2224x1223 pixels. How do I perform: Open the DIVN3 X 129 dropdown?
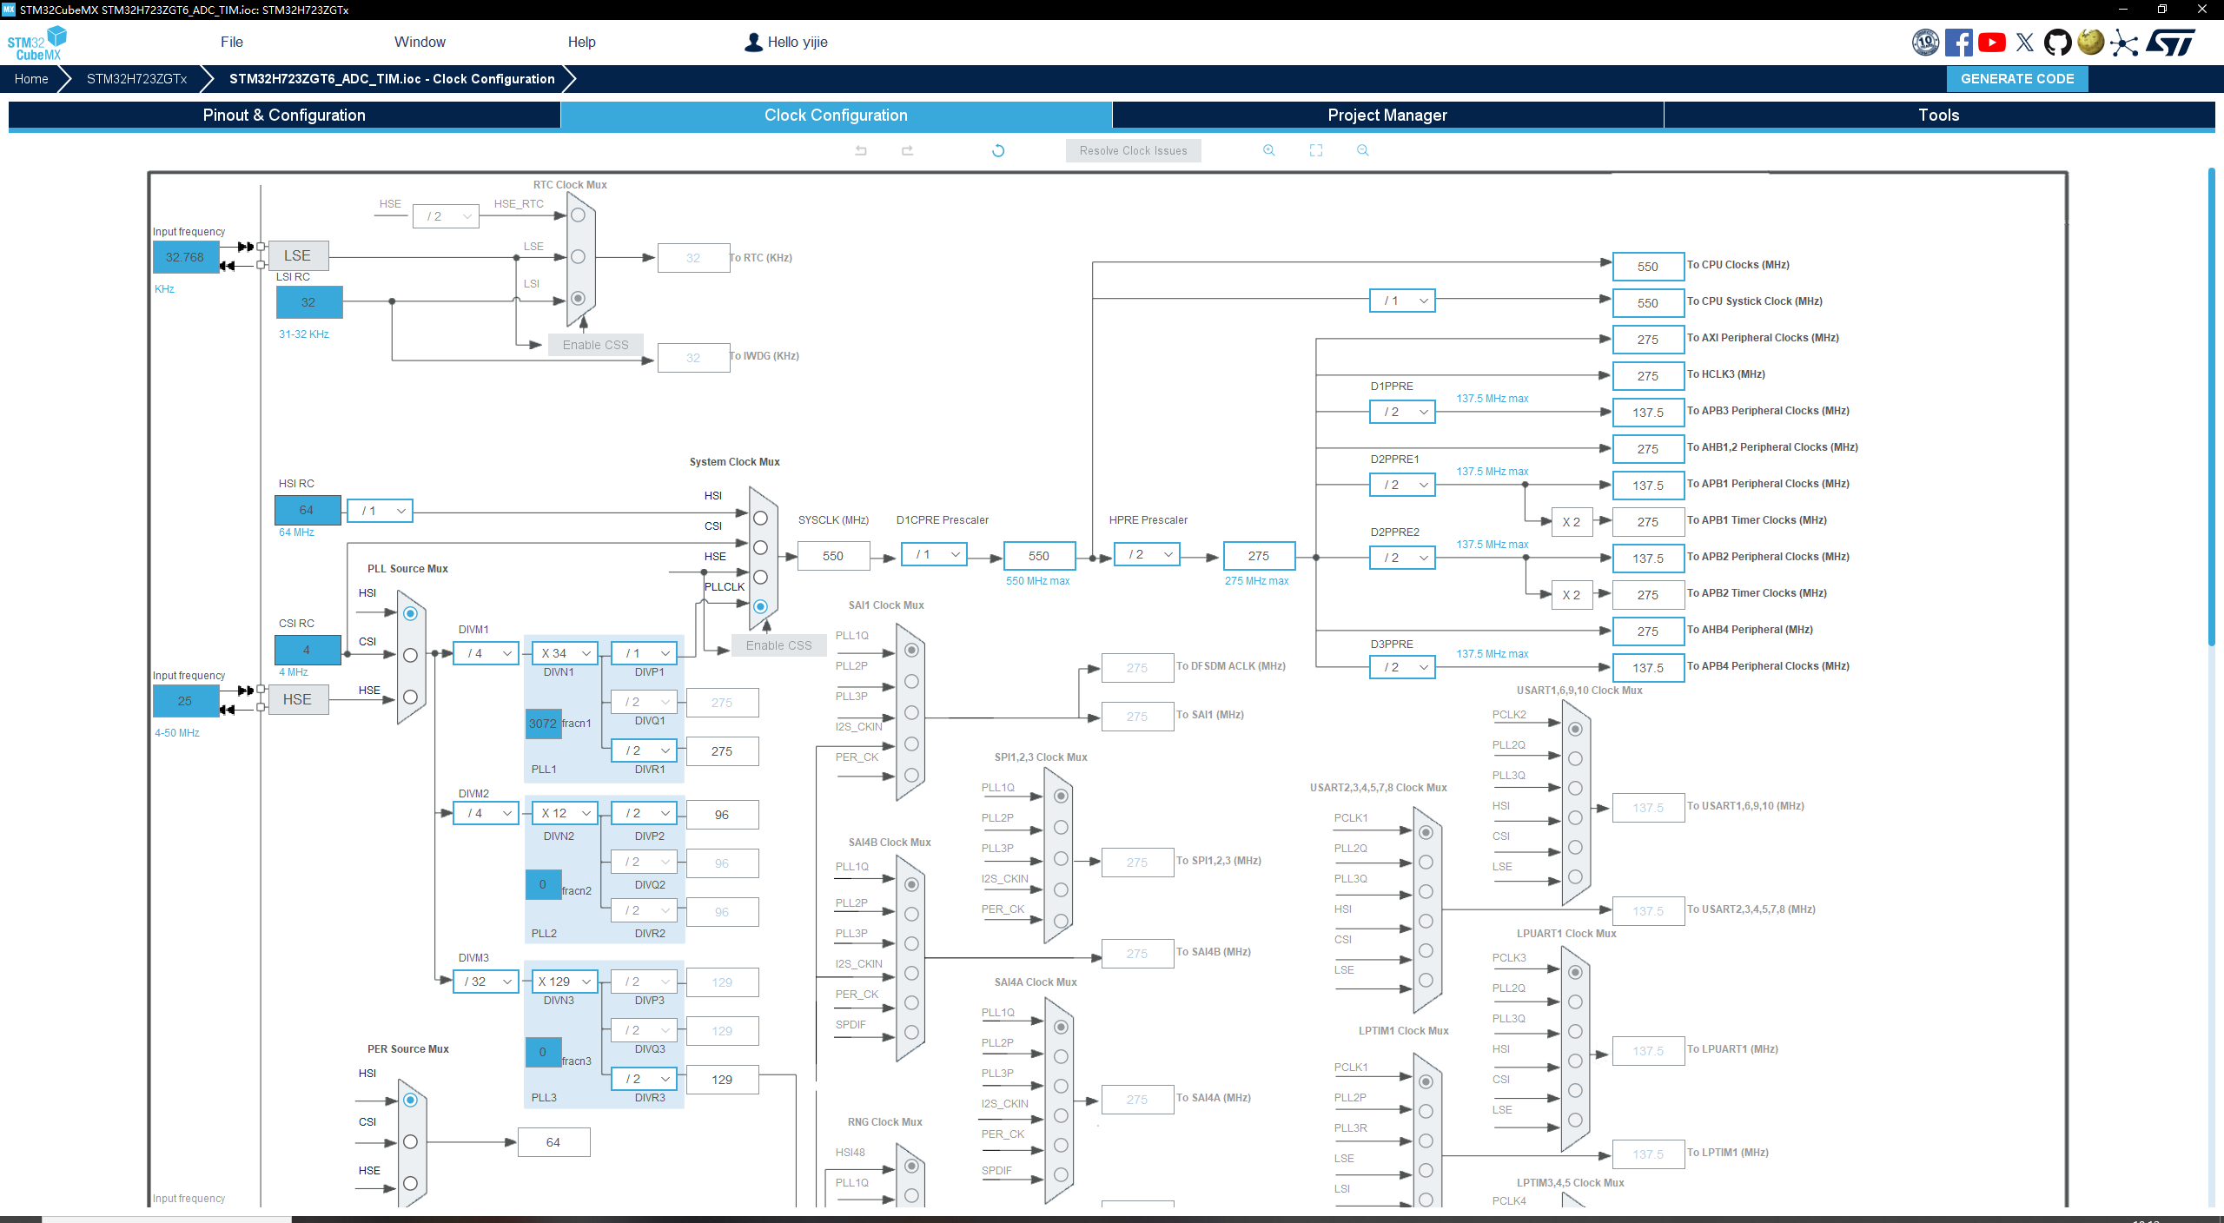pos(565,982)
